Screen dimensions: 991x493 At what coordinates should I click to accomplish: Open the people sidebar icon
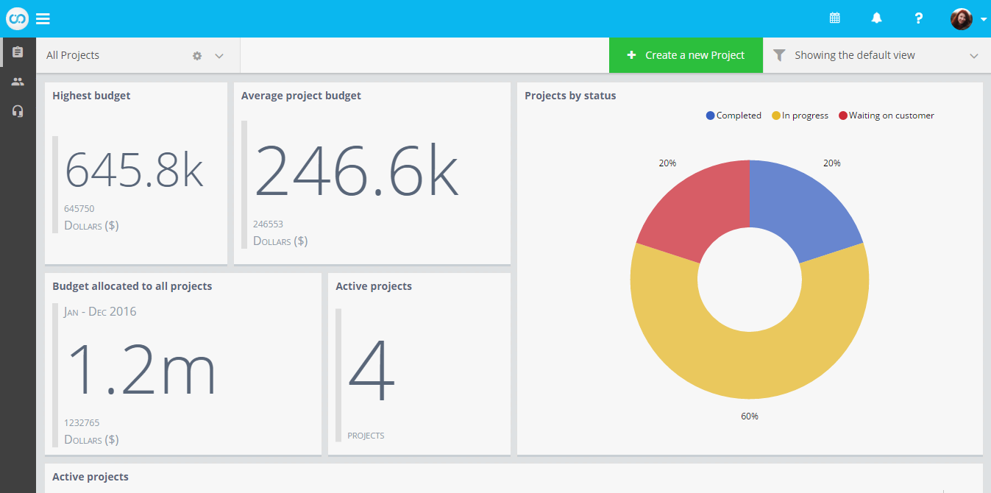coord(18,82)
